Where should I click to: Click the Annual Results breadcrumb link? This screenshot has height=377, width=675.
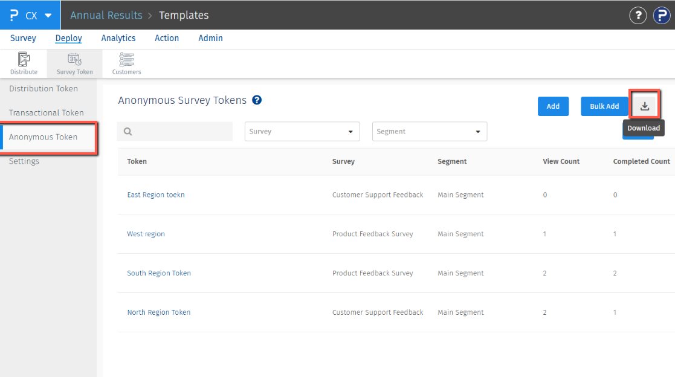(106, 15)
